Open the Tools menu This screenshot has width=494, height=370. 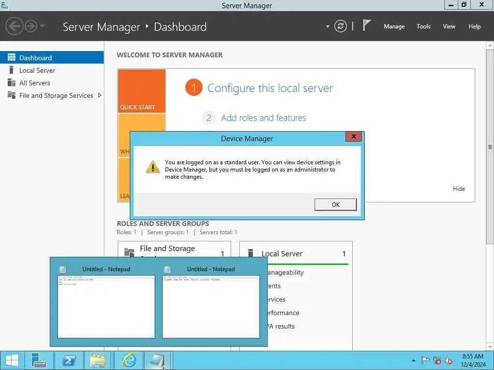(424, 26)
